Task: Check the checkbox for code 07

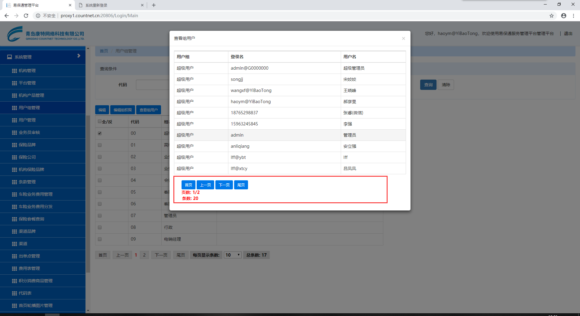Action: point(100,216)
